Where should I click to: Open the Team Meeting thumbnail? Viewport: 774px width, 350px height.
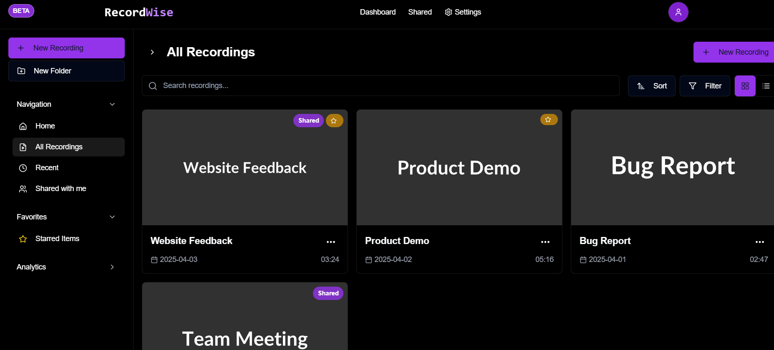[245, 316]
